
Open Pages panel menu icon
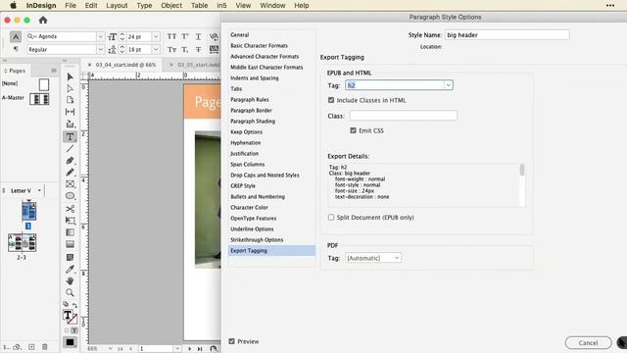pos(54,71)
